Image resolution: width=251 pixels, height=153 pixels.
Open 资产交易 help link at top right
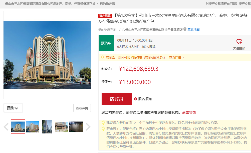click(245, 4)
